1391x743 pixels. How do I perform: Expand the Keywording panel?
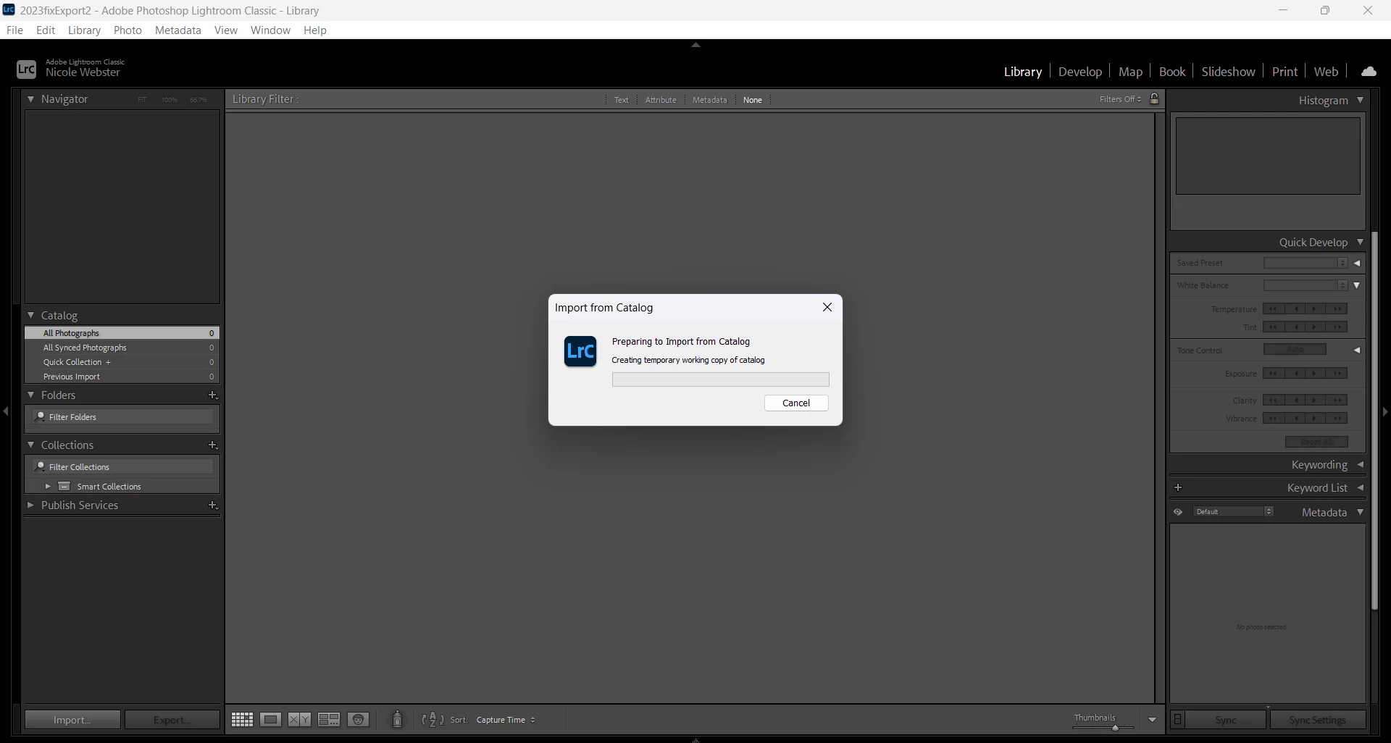pyautogui.click(x=1360, y=464)
